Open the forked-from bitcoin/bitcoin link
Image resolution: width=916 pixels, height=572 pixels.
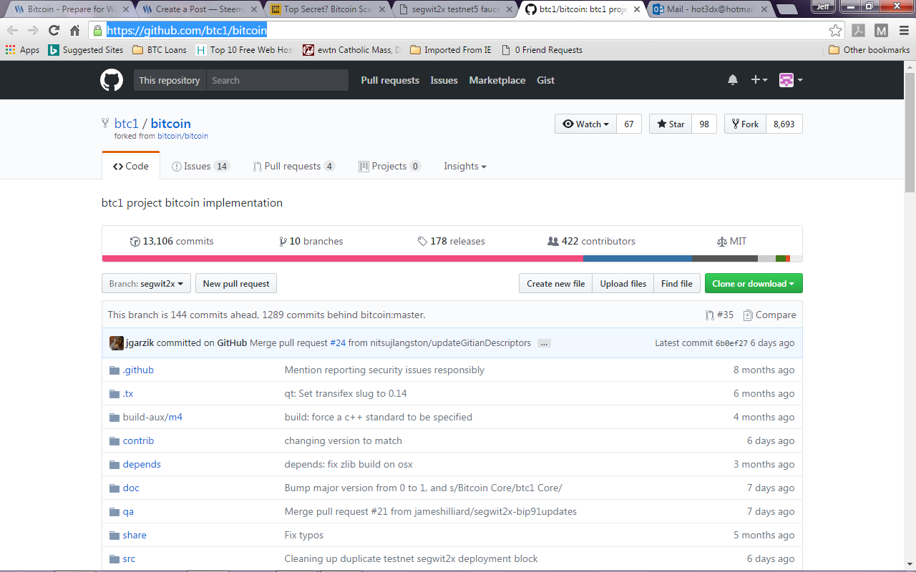coord(182,136)
